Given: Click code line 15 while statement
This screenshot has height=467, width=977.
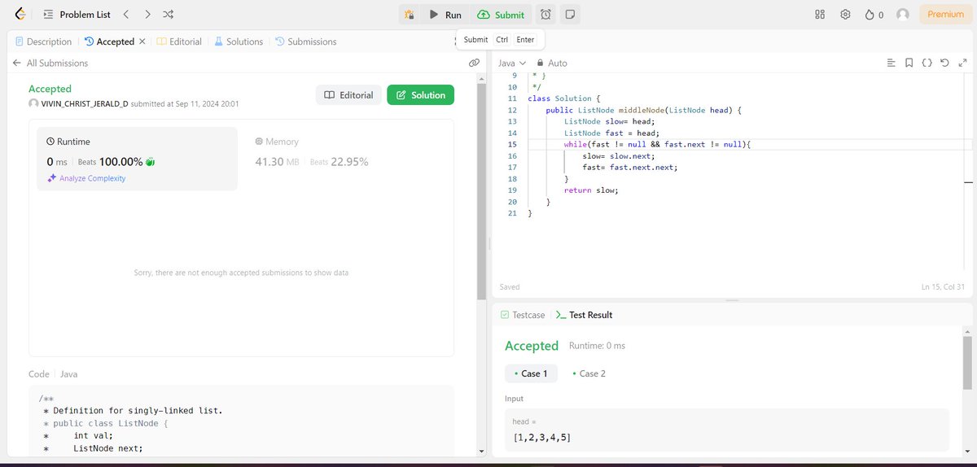Looking at the screenshot, I should click(656, 144).
